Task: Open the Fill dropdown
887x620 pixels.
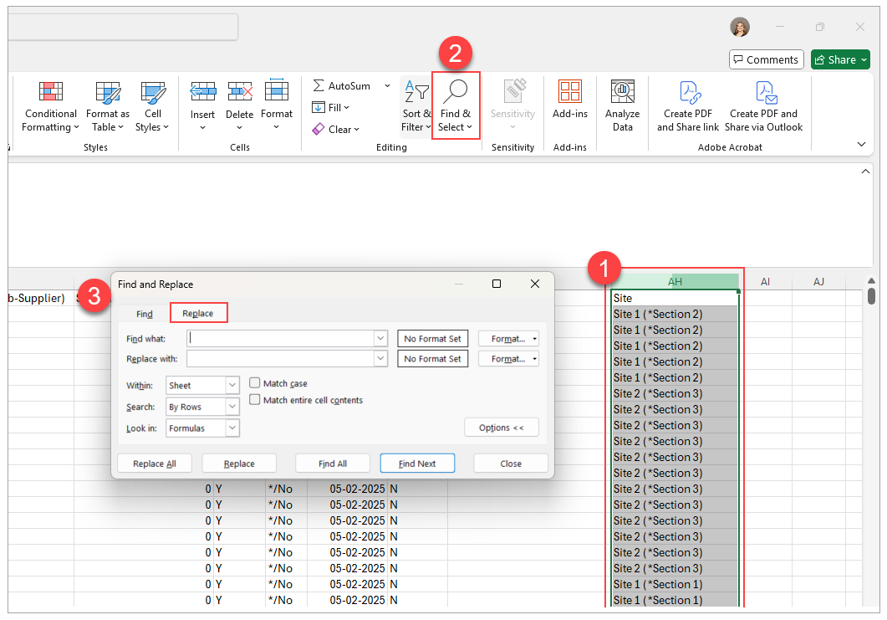Action: [331, 108]
